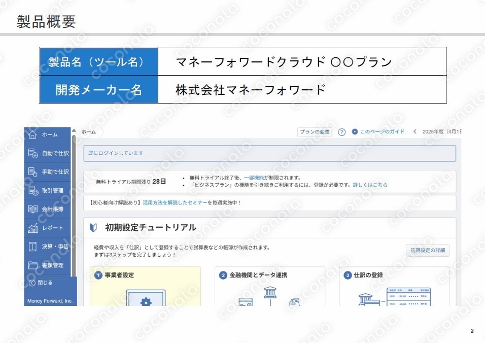
Task: Open 会計帳簿 menu item
Action: (48, 209)
